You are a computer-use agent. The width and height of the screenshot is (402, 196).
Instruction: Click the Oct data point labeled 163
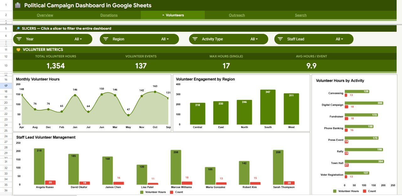coord(155,92)
